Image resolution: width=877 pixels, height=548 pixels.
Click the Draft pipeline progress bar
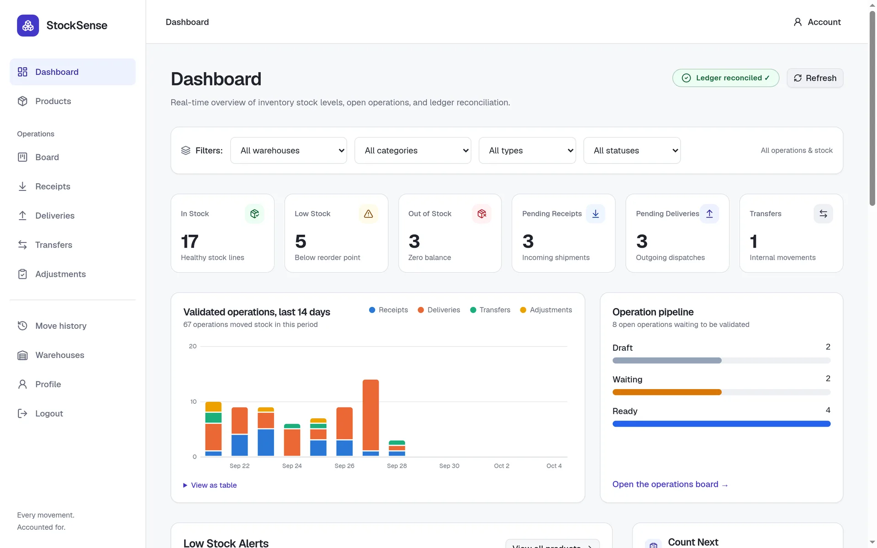click(x=721, y=360)
